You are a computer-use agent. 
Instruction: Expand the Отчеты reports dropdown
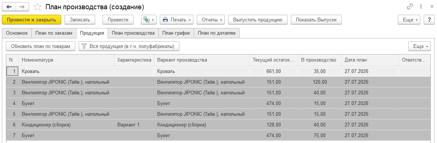211,20
